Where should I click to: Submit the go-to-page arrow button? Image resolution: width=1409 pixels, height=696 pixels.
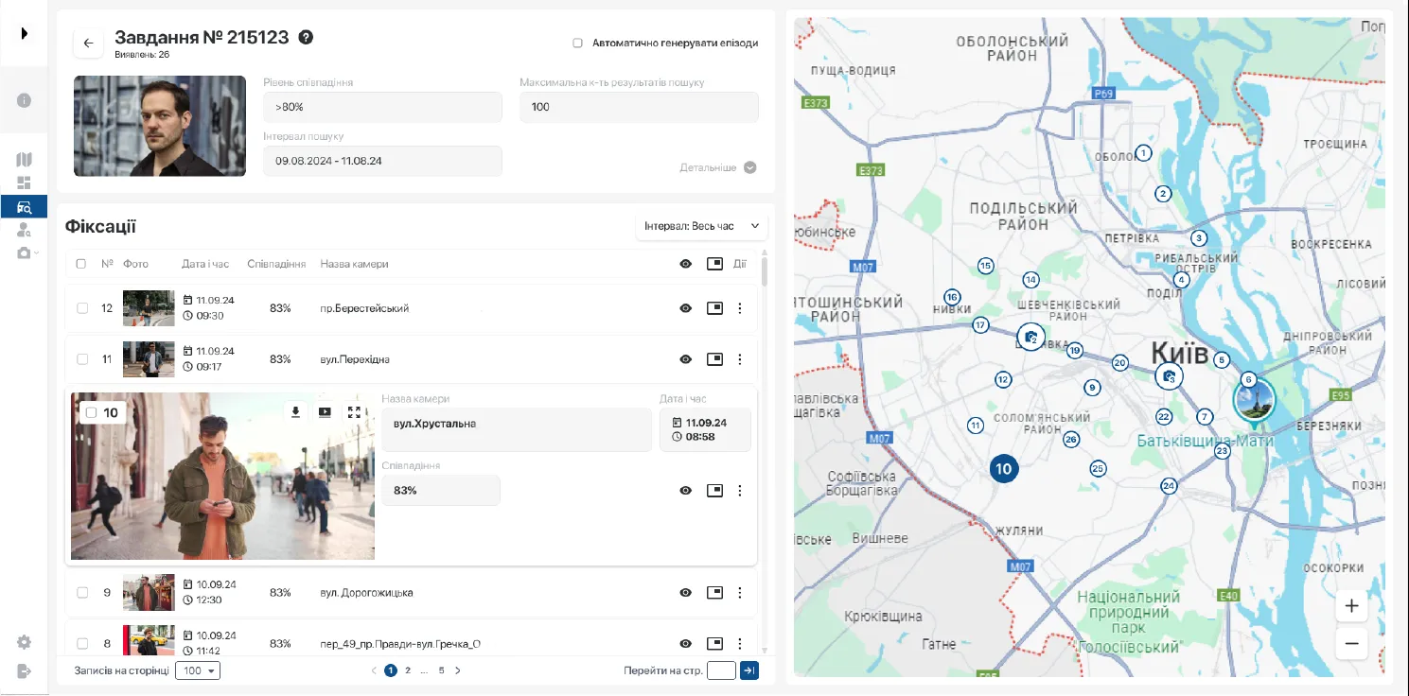[x=749, y=670]
